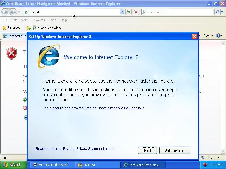Click the Add to Favorites Bar icon

tap(28, 28)
